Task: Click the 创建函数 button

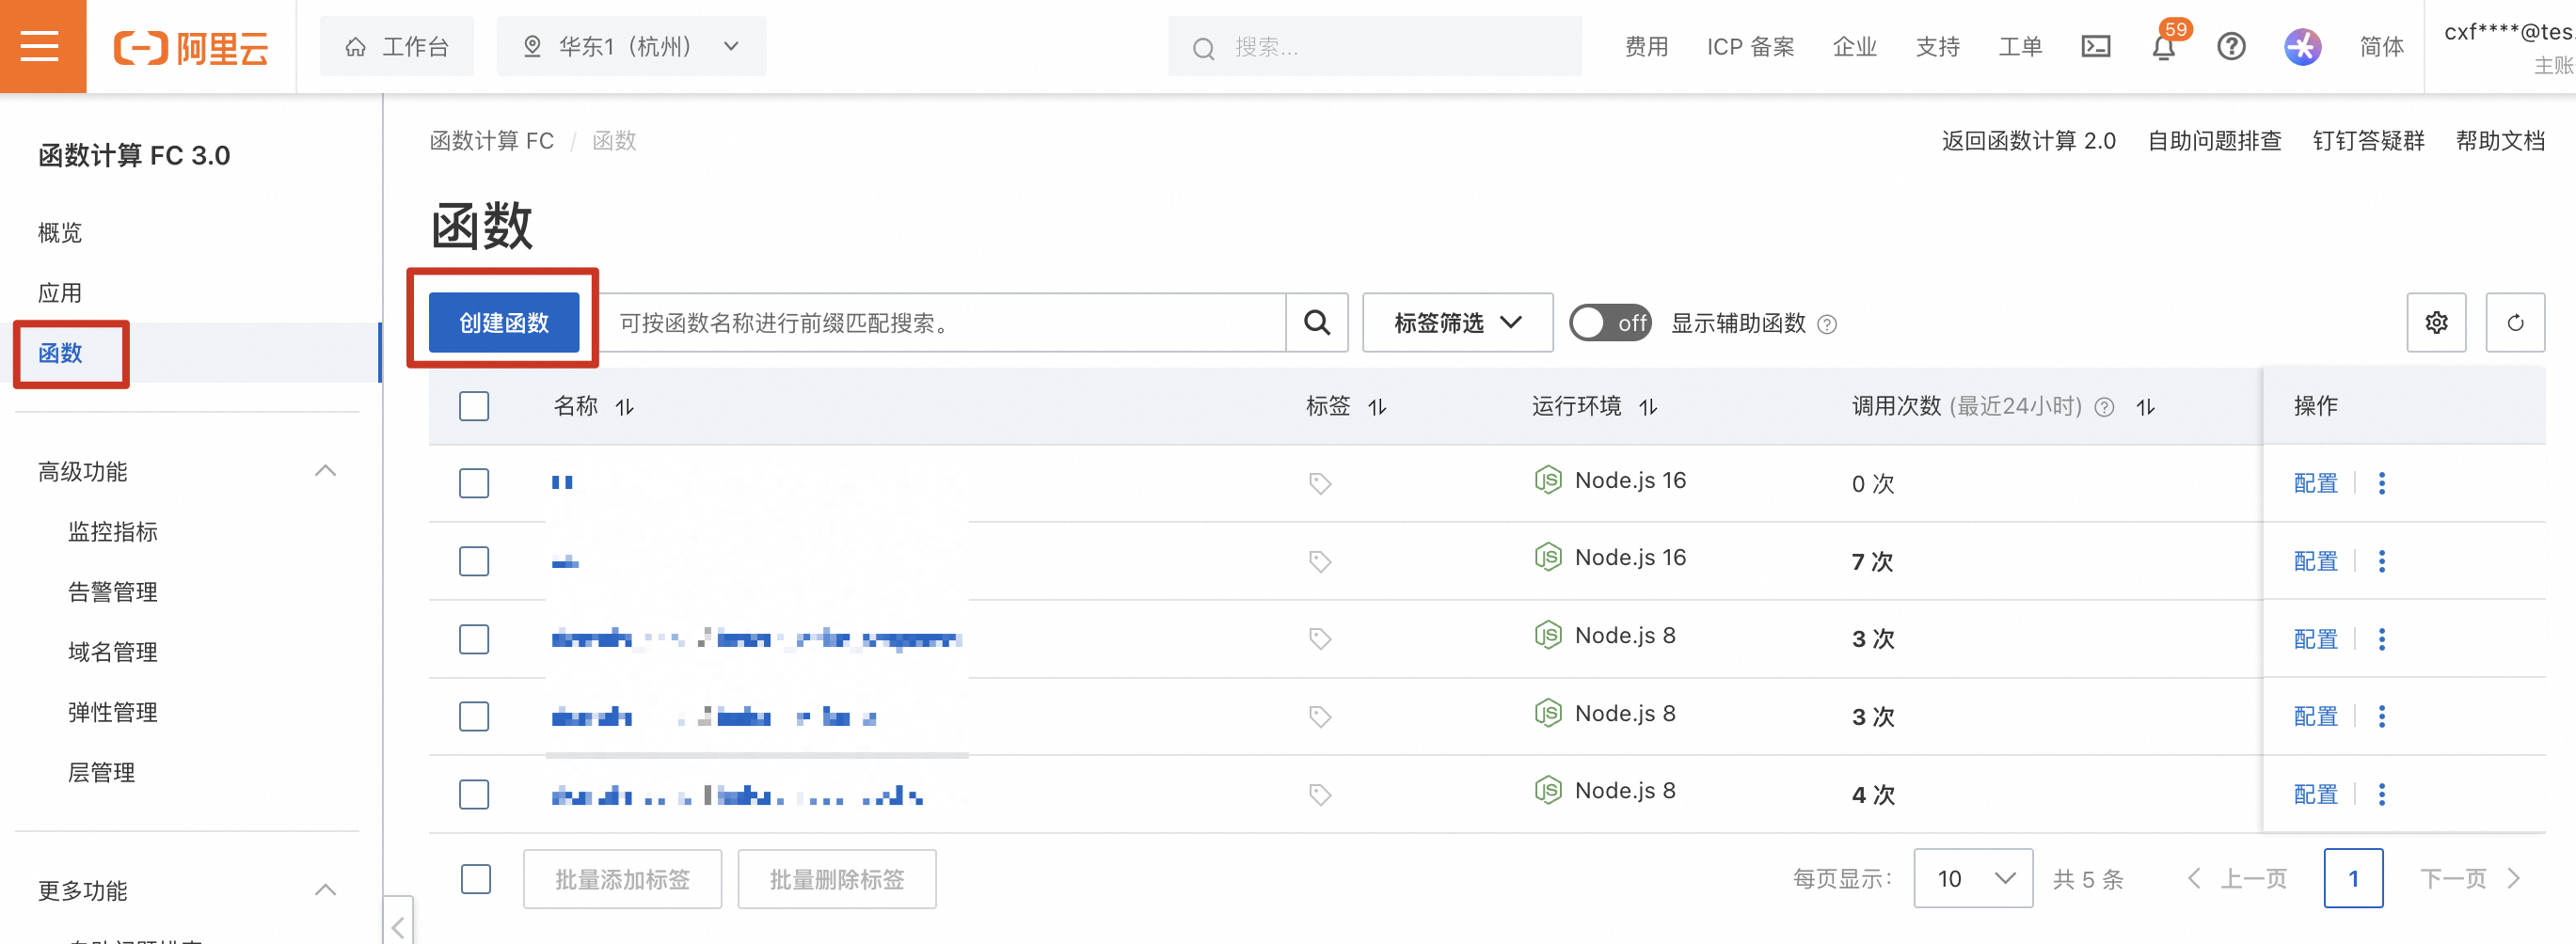Action: coord(504,323)
